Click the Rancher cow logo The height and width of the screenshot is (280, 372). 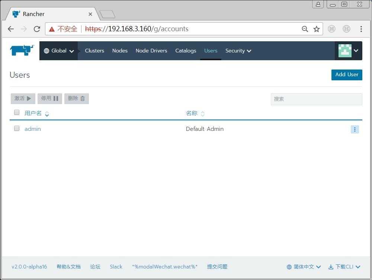click(22, 50)
